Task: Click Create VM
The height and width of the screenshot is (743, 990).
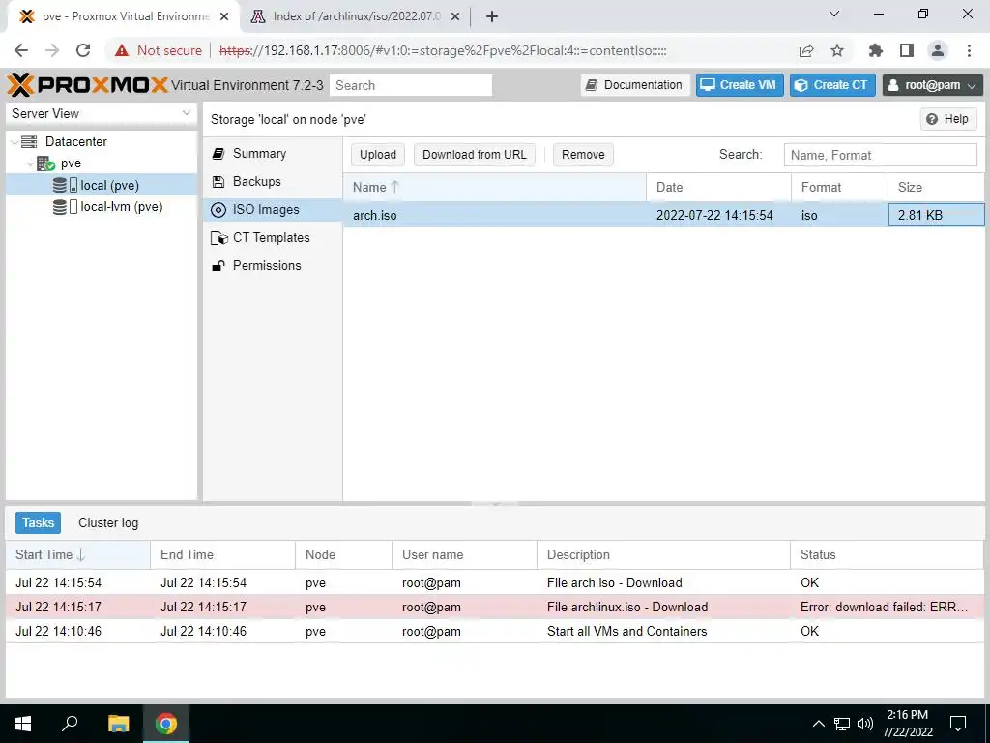Action: pos(740,85)
